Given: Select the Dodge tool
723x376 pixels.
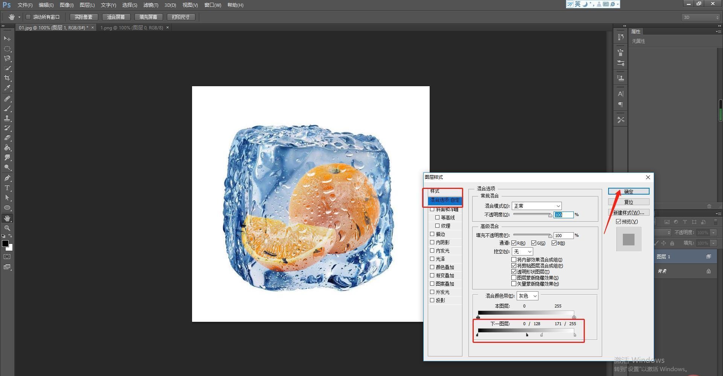Looking at the screenshot, I should pyautogui.click(x=7, y=167).
